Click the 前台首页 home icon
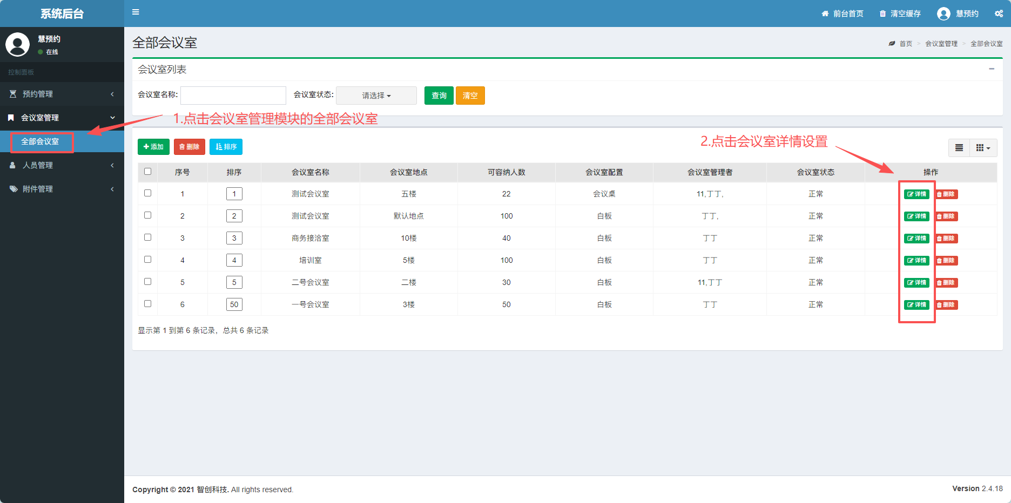Screen dimensions: 1011x503 (825, 14)
